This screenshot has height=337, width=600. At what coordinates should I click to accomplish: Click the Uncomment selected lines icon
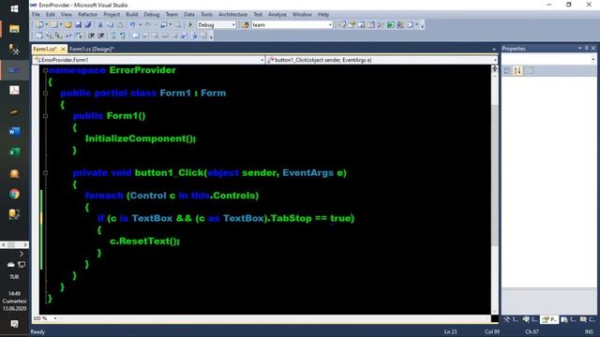[123, 36]
